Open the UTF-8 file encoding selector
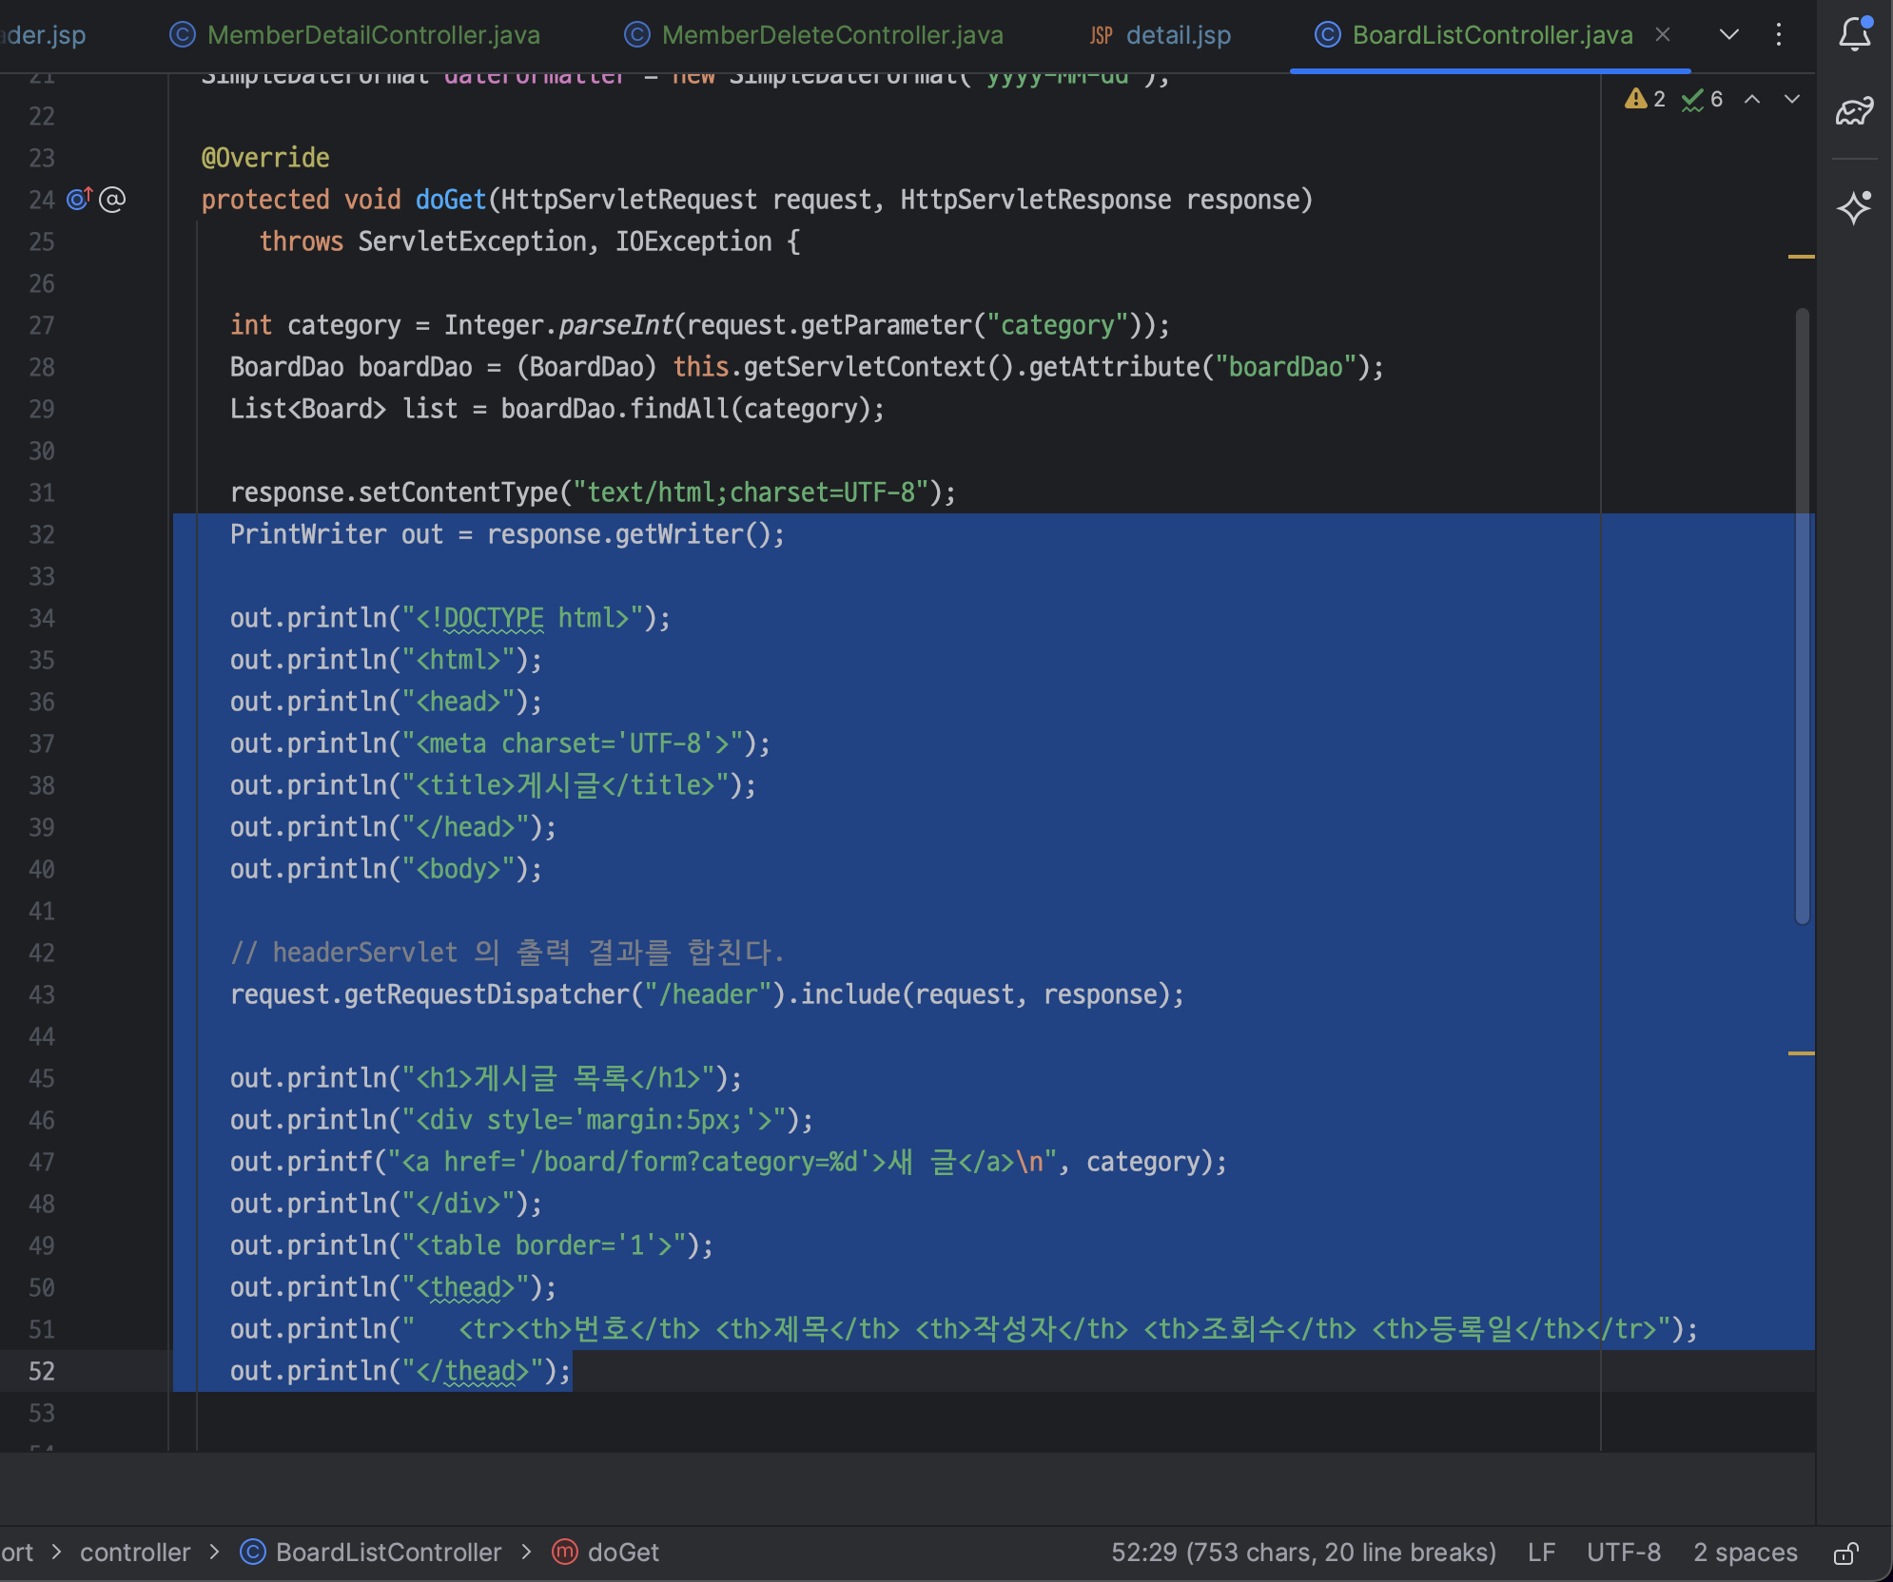 pyautogui.click(x=1623, y=1553)
